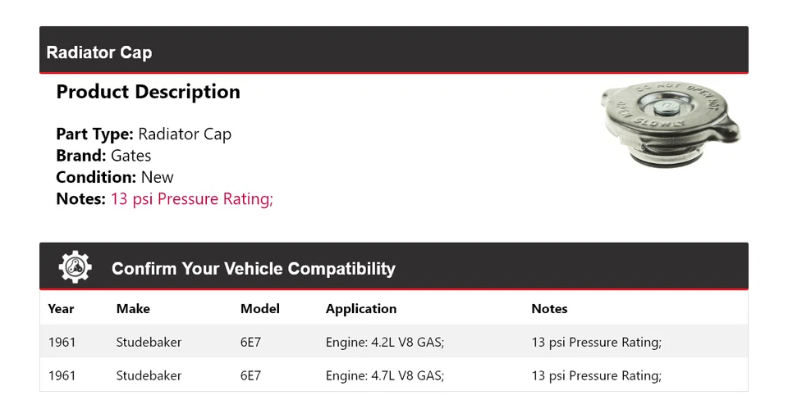Click 1961 year in the second row

(62, 376)
